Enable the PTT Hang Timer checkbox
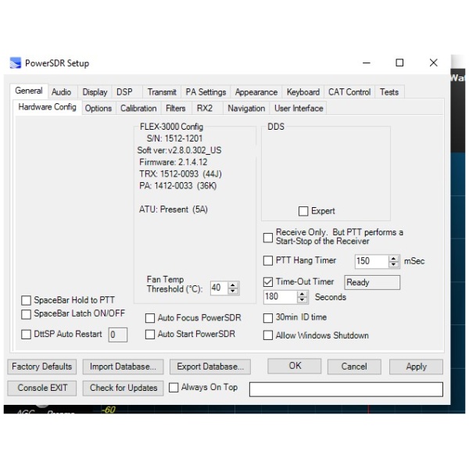 268,260
